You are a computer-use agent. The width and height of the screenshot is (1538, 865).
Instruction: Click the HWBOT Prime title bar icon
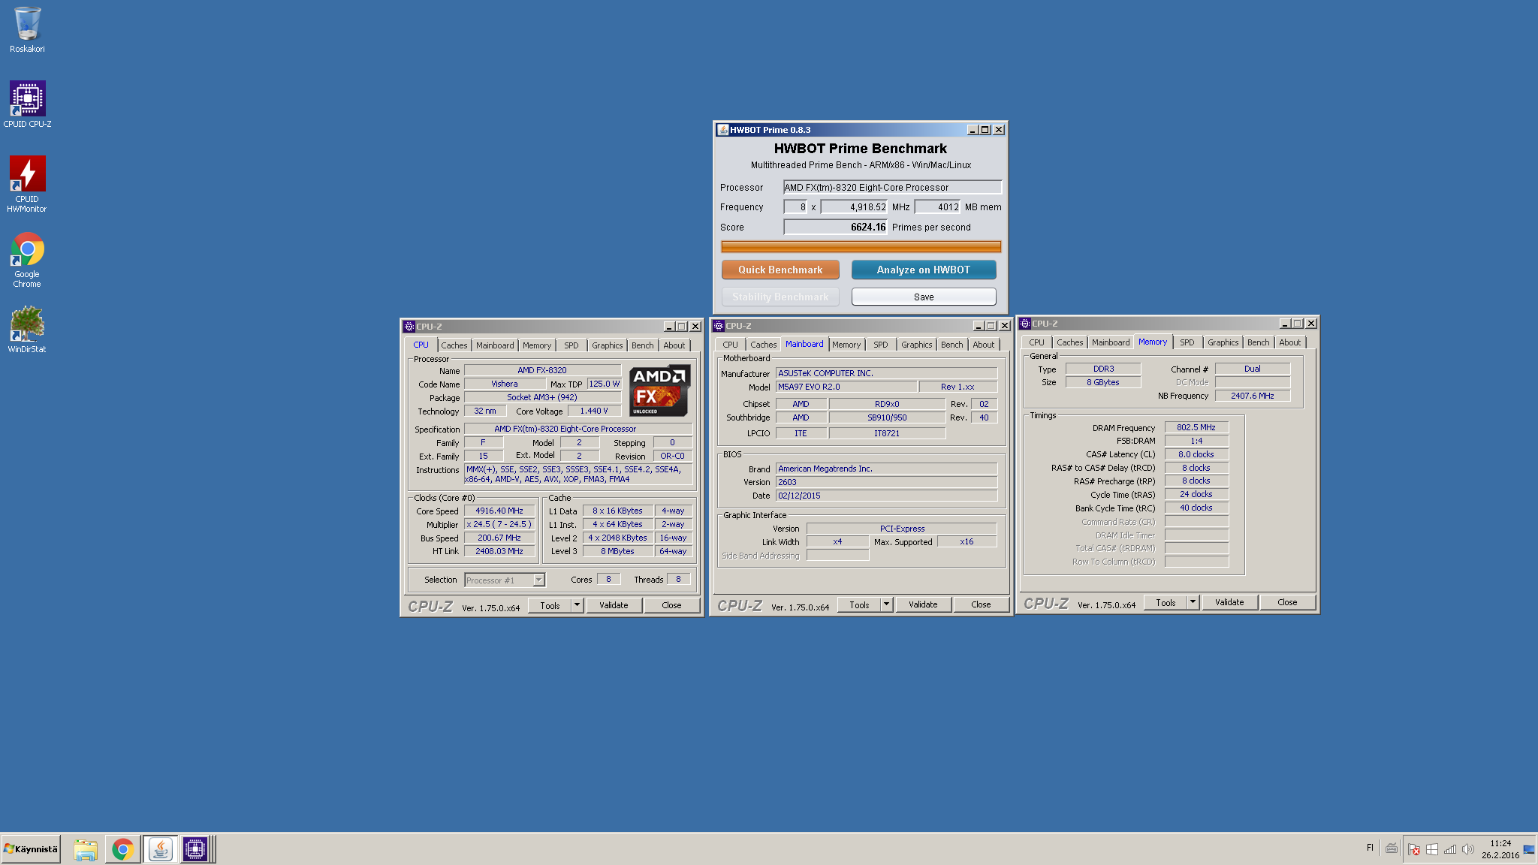point(722,130)
